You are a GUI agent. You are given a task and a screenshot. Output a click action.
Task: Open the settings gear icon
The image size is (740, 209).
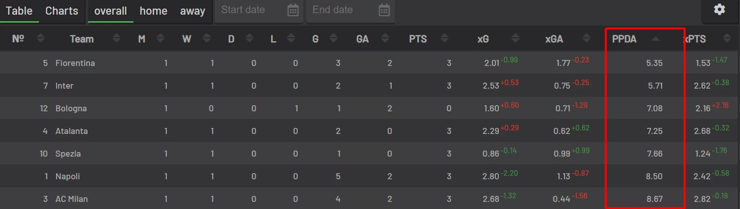point(719,10)
